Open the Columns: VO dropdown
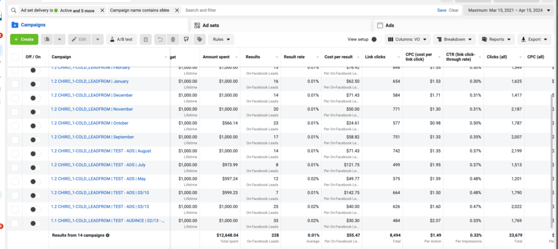 (x=408, y=39)
